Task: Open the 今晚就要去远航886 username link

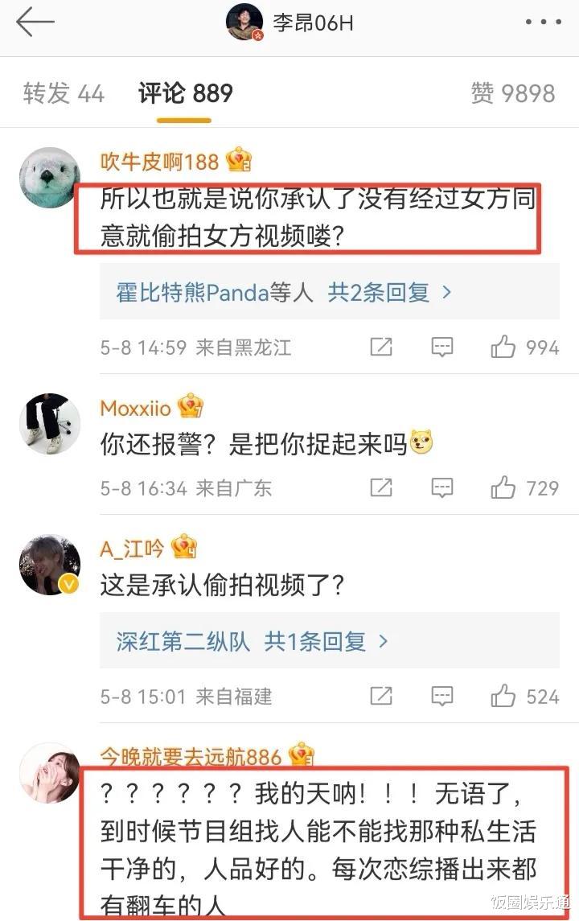Action: click(x=191, y=757)
